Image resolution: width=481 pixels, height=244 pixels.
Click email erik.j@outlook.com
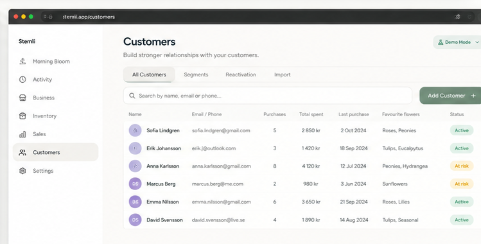pyautogui.click(x=214, y=148)
